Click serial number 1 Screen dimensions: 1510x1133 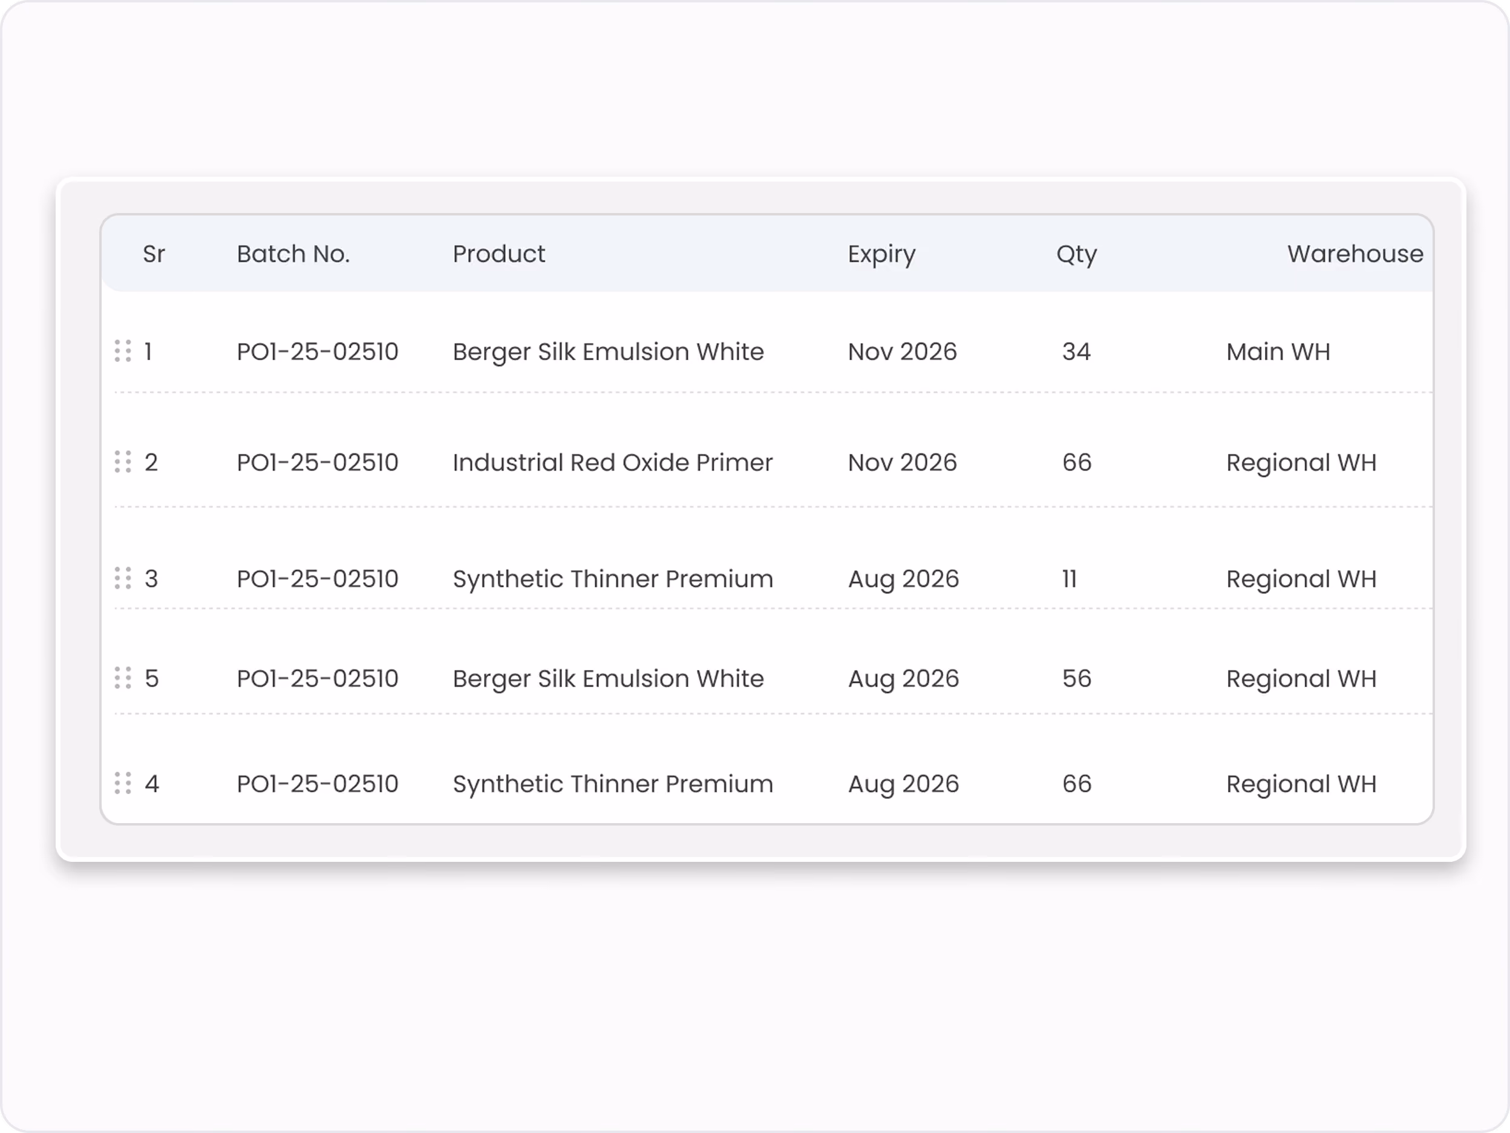(148, 352)
